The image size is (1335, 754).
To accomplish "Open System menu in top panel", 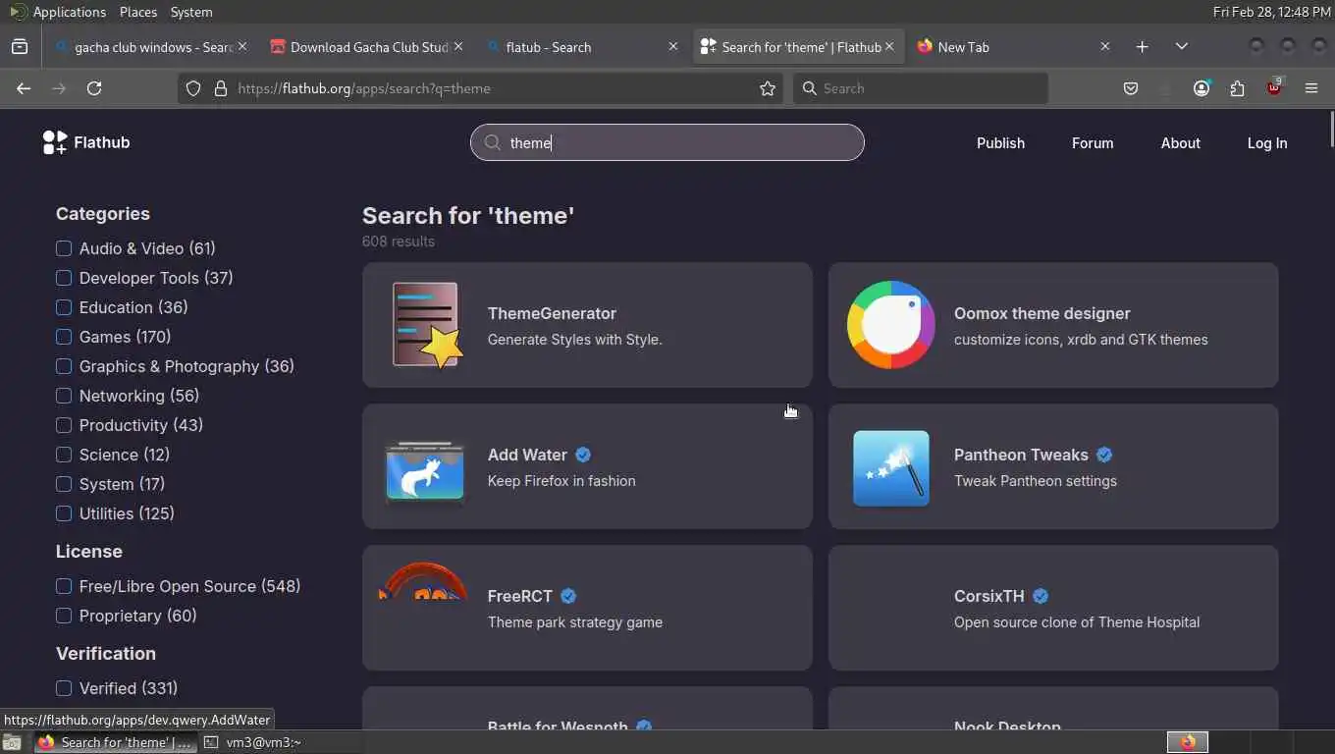I will 191,12.
